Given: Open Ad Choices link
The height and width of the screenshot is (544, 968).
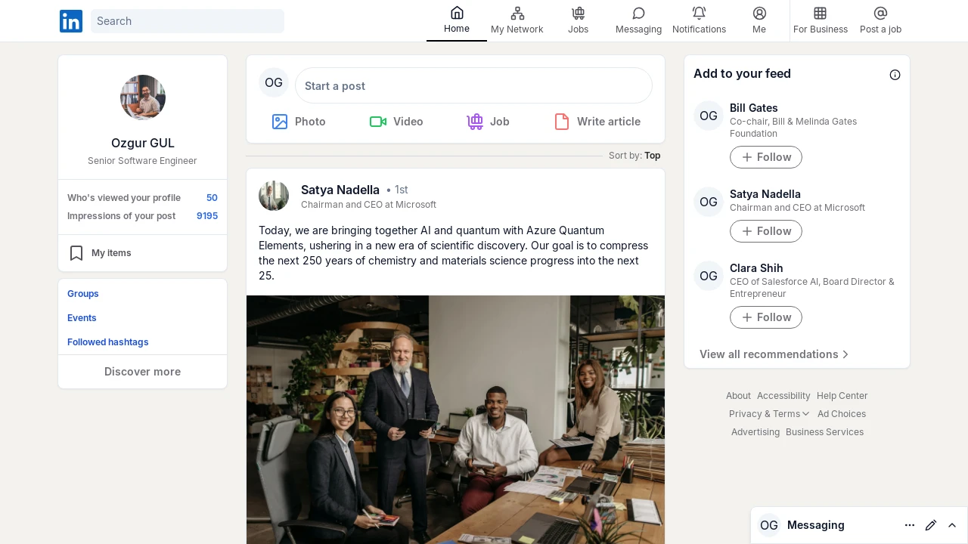Looking at the screenshot, I should click(842, 414).
